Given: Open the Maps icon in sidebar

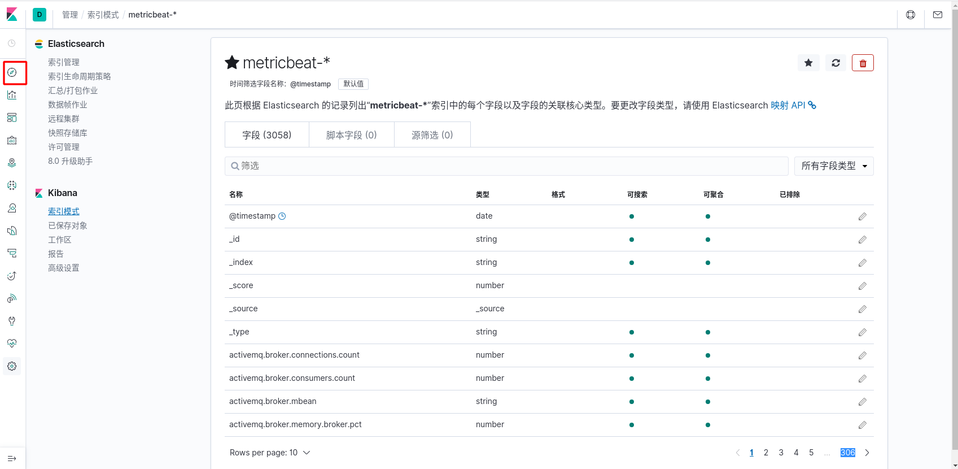Looking at the screenshot, I should [x=12, y=163].
